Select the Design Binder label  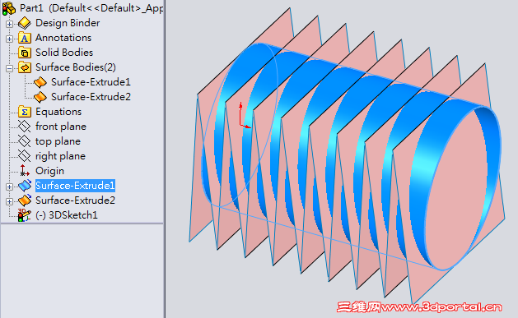pos(68,23)
